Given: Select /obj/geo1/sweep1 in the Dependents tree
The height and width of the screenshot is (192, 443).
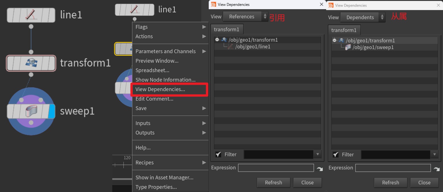Looking at the screenshot, I should click(x=373, y=47).
